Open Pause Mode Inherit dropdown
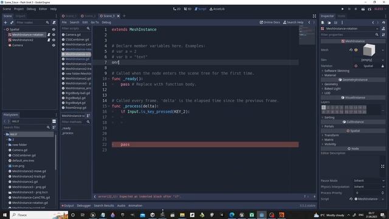This screenshot has height=219, width=389. click(369, 181)
